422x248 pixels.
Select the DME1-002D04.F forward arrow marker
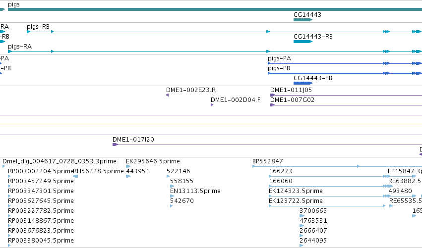pyautogui.click(x=212, y=105)
